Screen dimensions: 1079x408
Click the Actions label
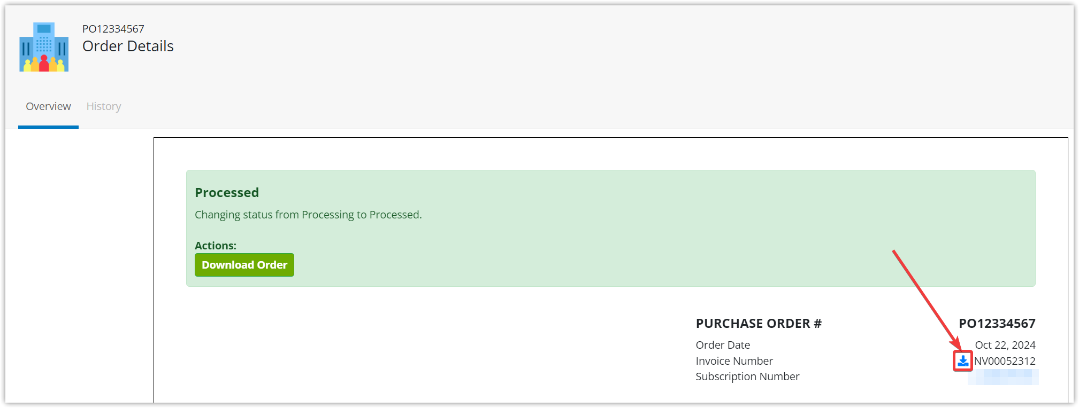(x=216, y=246)
